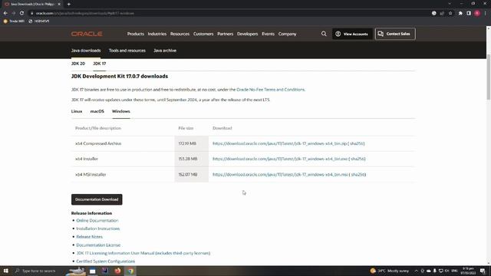Open the Documentation License link
This screenshot has width=491, height=276.
click(x=98, y=245)
